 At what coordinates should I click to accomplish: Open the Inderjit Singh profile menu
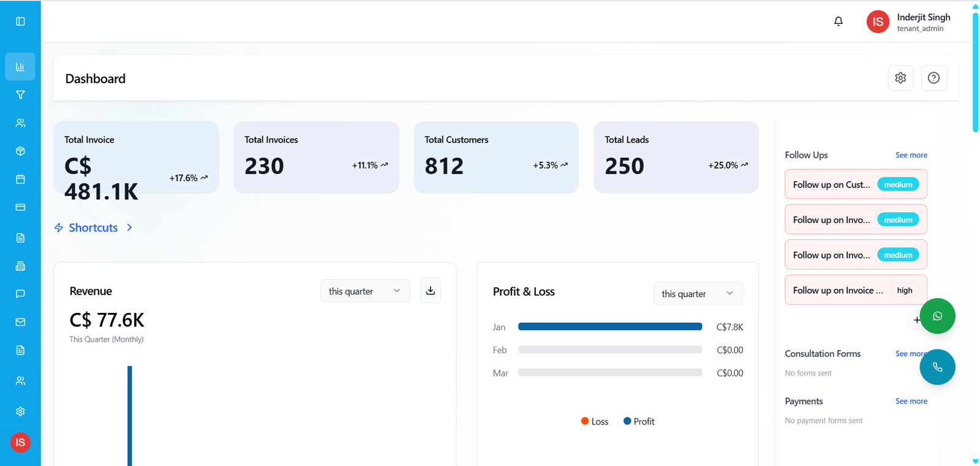(908, 22)
